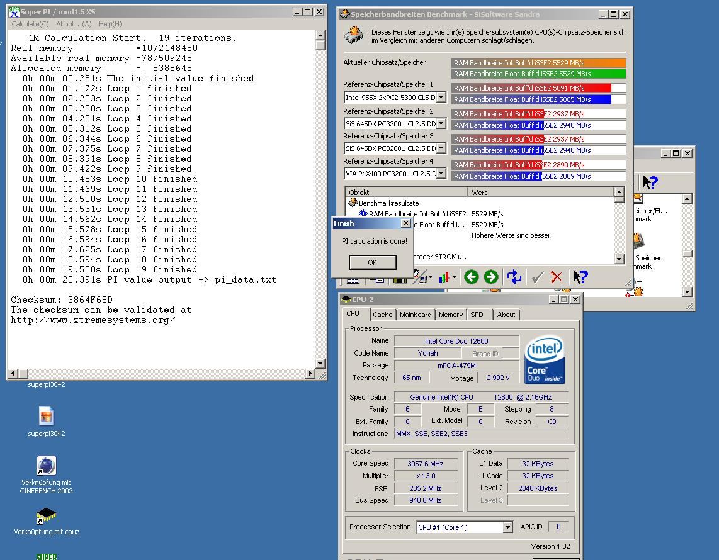Click the Super PI vertical scrollbar down arrow

tap(320, 363)
